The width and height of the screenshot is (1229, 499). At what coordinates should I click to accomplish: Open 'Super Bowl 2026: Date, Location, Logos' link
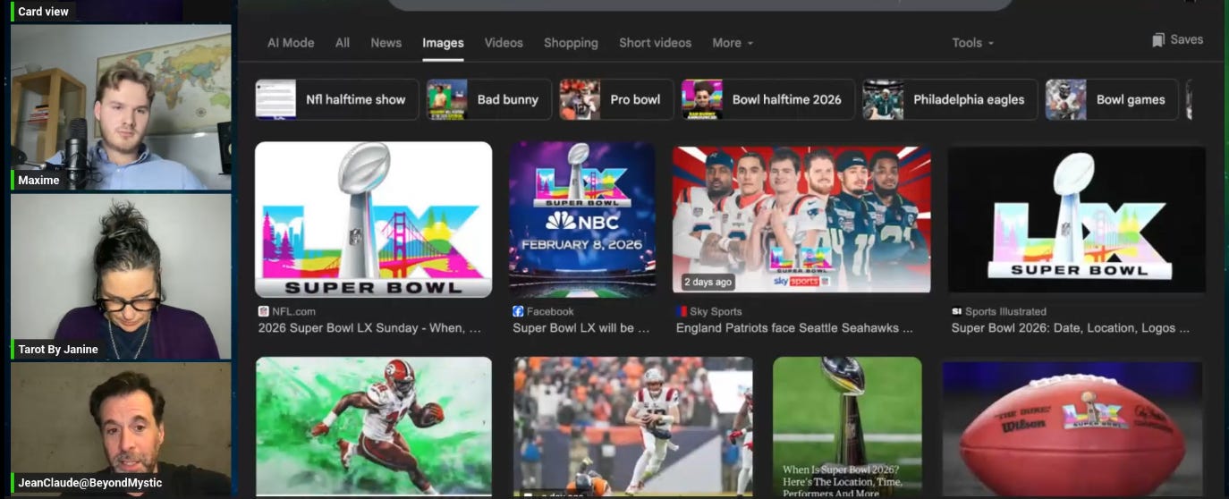1071,328
